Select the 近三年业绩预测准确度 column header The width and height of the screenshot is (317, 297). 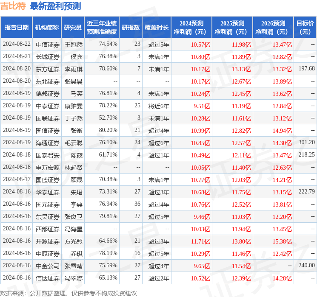pyautogui.click(x=102, y=28)
